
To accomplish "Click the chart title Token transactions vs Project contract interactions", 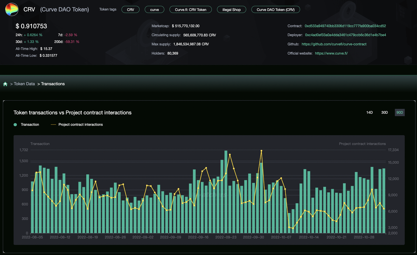I will (x=72, y=112).
